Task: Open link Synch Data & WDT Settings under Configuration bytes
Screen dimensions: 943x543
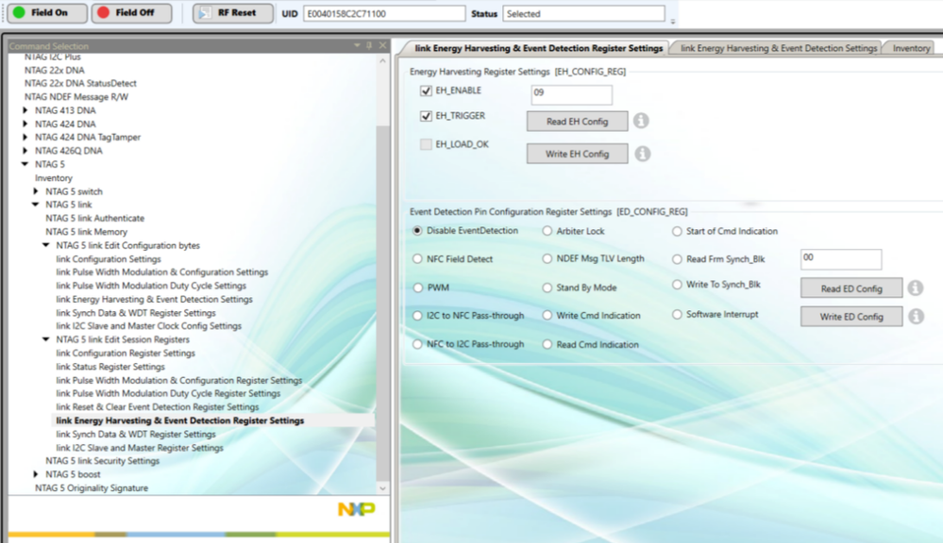Action: (136, 313)
